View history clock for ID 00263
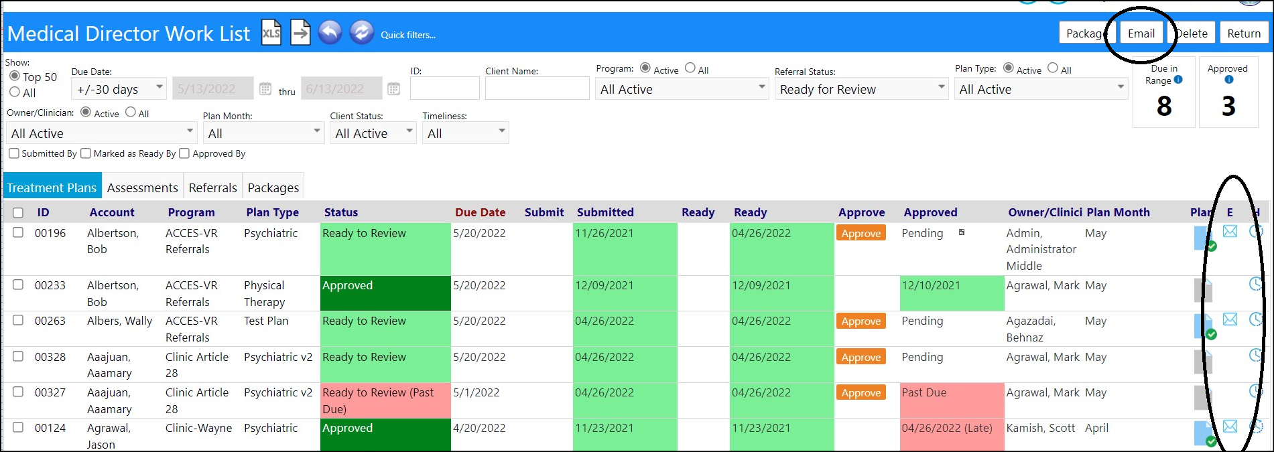 [1256, 319]
